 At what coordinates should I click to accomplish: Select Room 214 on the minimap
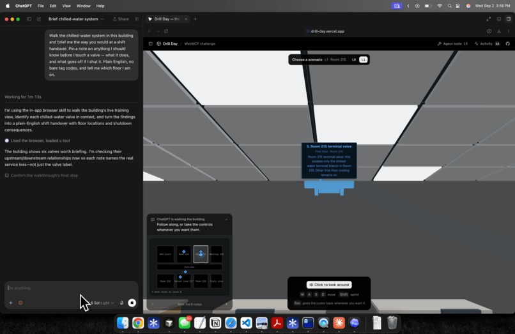tap(183, 254)
